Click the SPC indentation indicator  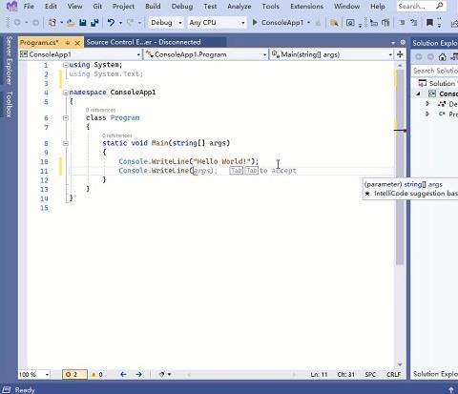(x=370, y=374)
